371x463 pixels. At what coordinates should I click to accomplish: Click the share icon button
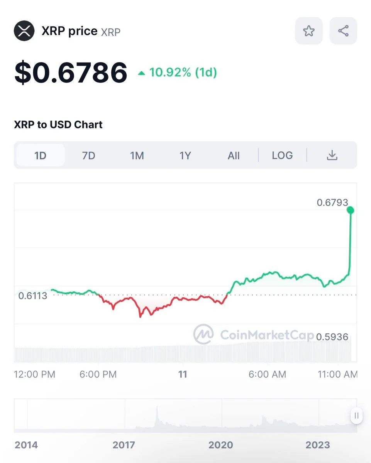(x=343, y=31)
